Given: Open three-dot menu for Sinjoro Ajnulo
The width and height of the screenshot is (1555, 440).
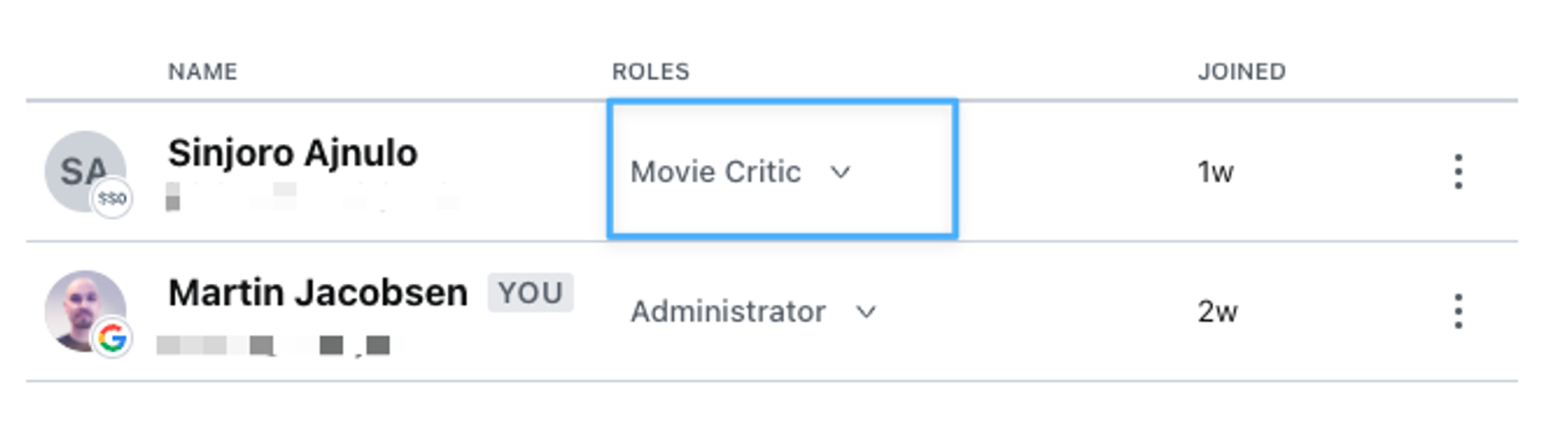Looking at the screenshot, I should pyautogui.click(x=1458, y=171).
